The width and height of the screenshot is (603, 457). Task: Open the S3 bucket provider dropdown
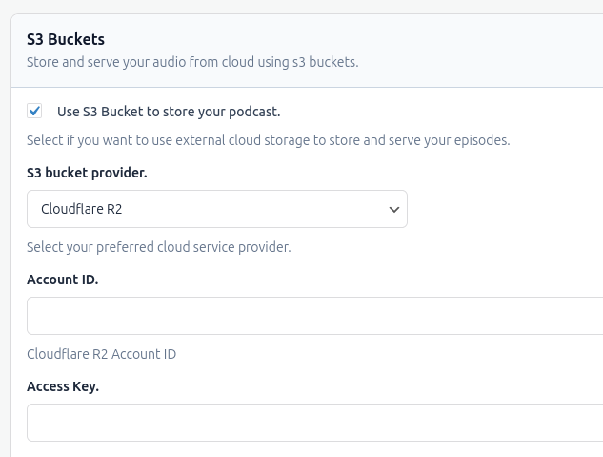tap(217, 209)
